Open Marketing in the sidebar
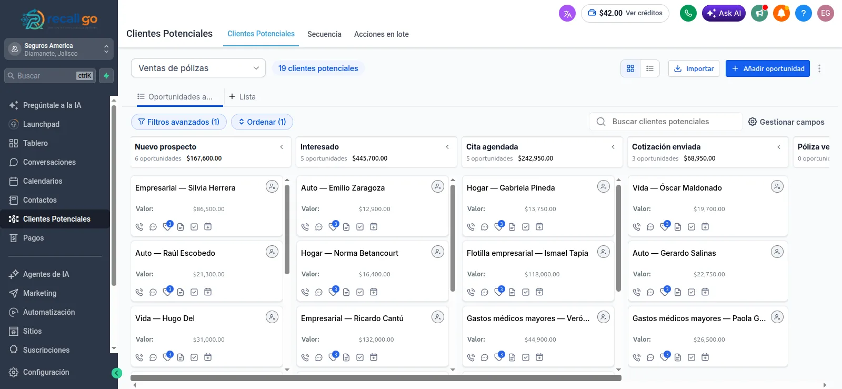Viewport: 842px width, 389px height. tap(39, 293)
